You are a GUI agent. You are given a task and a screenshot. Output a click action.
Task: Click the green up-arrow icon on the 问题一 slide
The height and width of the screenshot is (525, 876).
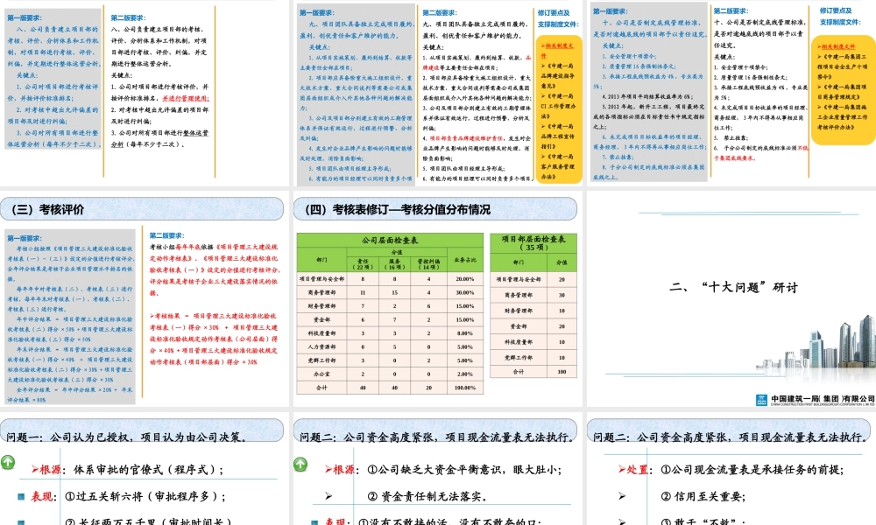[x=8, y=462]
